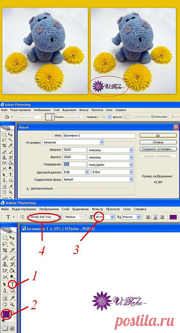Image resolution: width=180 pixels, height=333 pixels.
Task: Expand the Дополнительно section in the Новый dialog
Action: 27,188
